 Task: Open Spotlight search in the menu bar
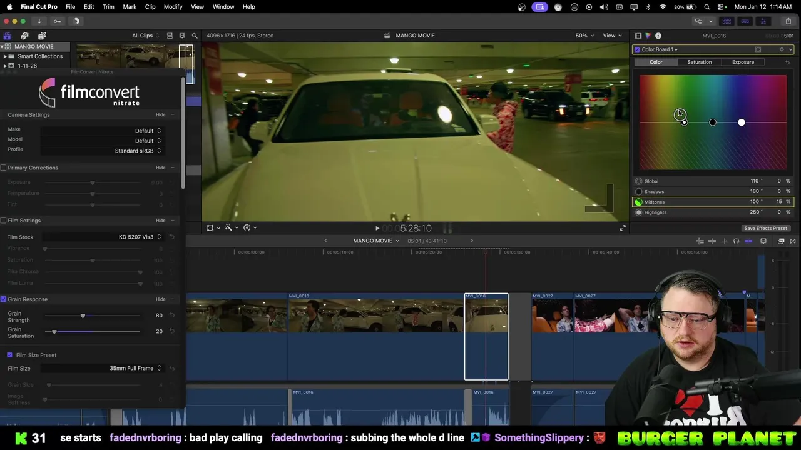(707, 7)
